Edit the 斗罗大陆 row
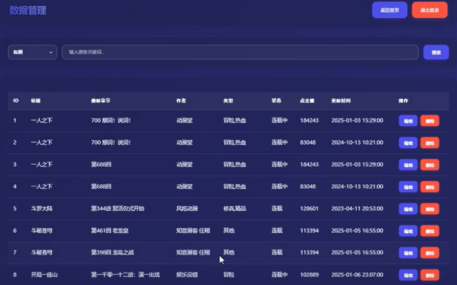The height and width of the screenshot is (285, 457). pos(408,209)
